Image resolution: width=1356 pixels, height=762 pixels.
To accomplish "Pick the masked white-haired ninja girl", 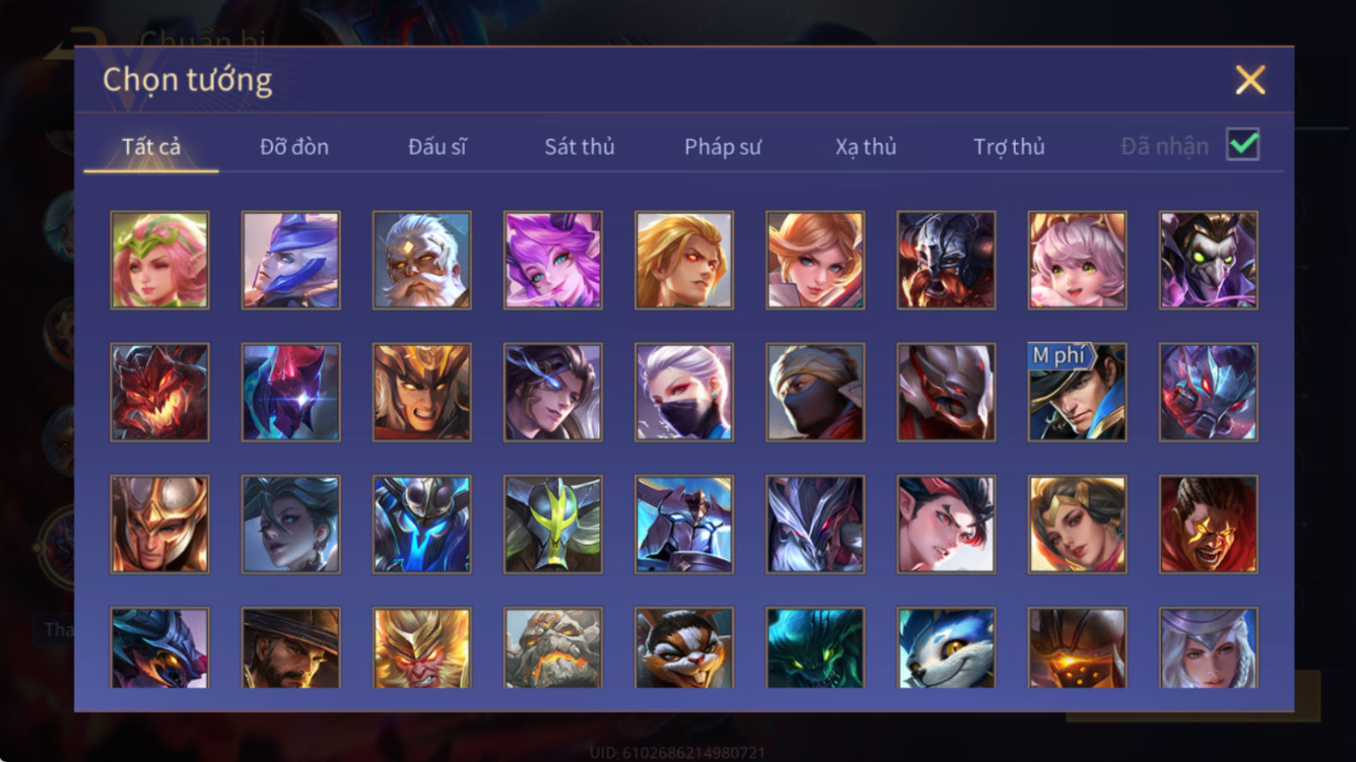I will [684, 392].
